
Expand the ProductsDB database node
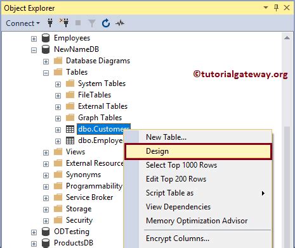point(34,244)
